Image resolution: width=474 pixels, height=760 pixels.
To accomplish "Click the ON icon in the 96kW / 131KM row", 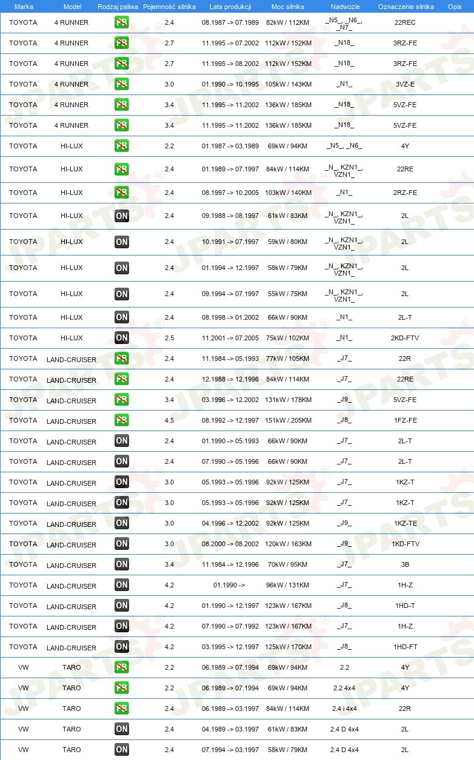I will 121,585.
